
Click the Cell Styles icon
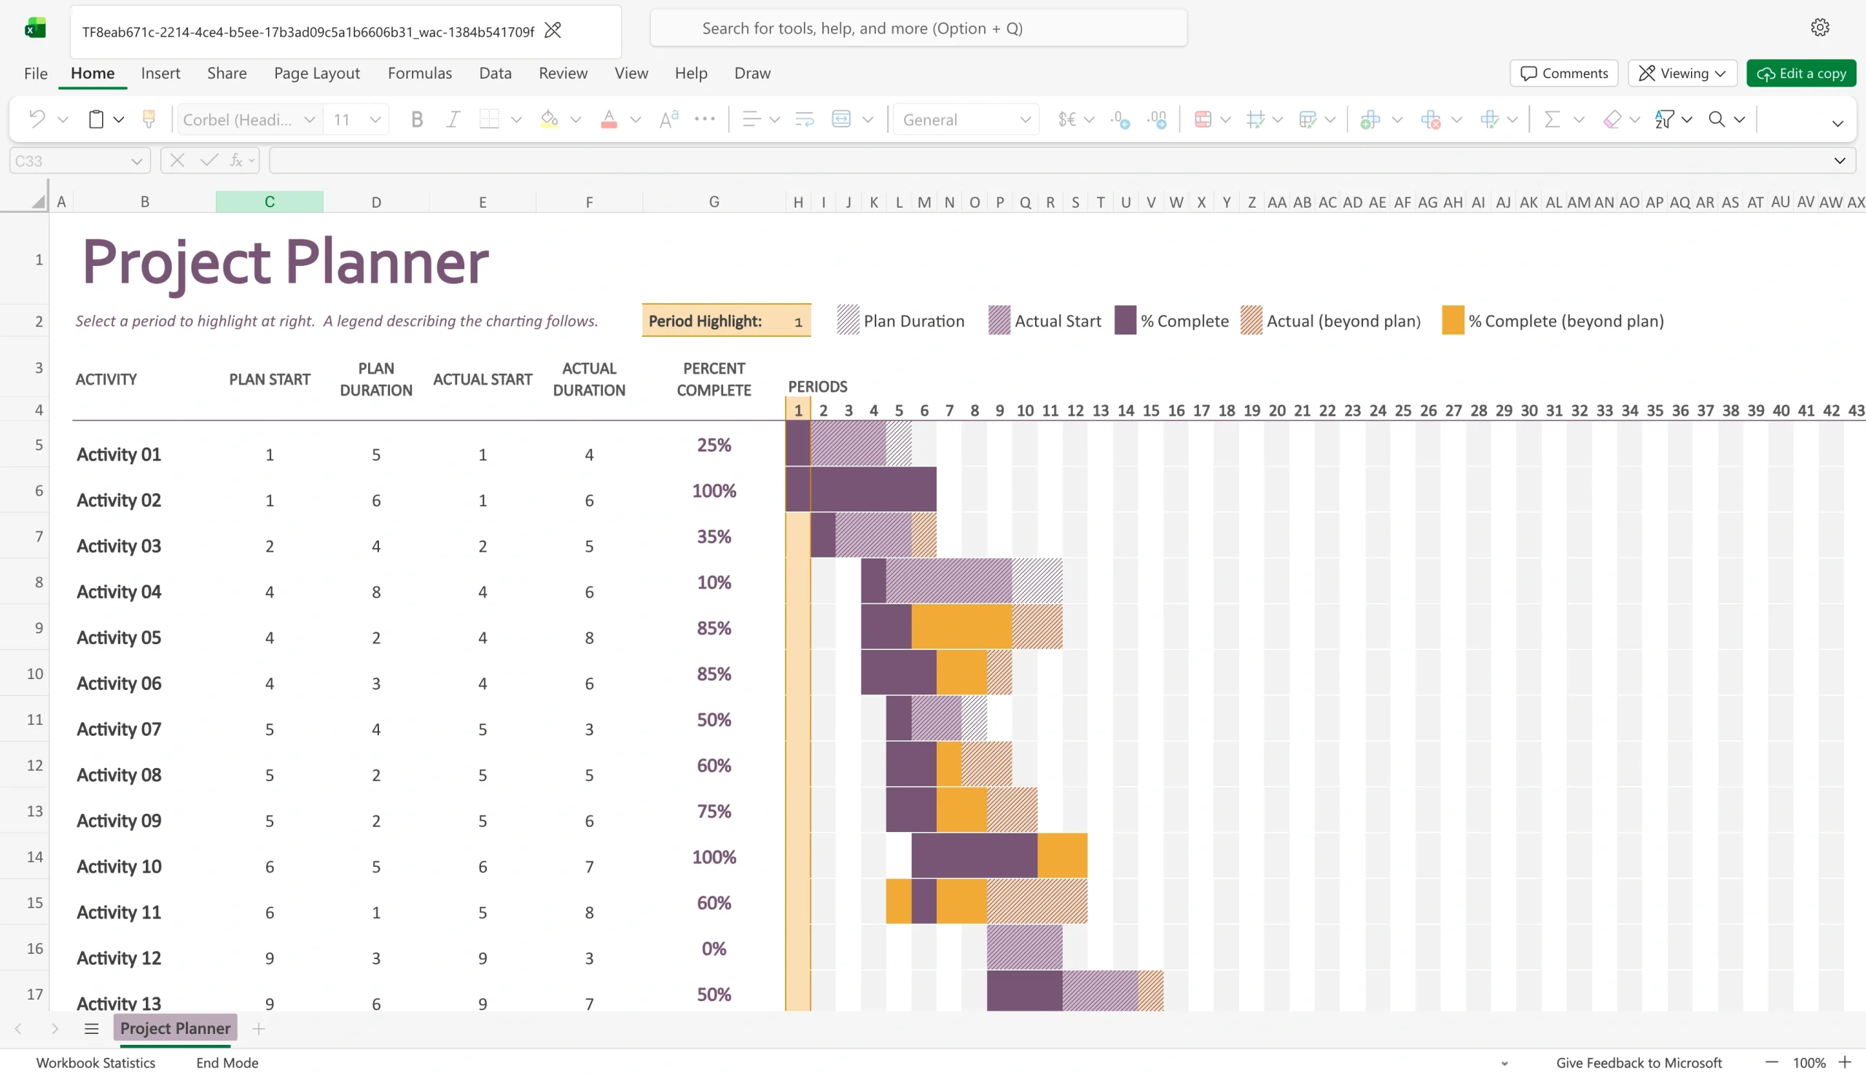coord(1255,119)
